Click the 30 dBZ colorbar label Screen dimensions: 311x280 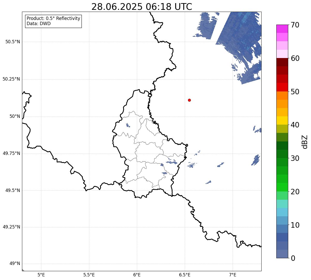(295, 159)
